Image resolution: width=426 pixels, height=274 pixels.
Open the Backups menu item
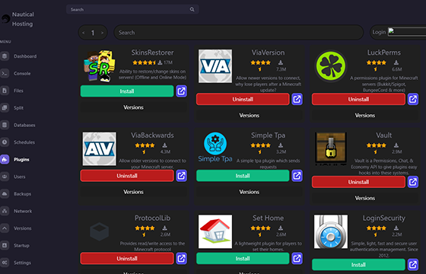[x=22, y=194]
